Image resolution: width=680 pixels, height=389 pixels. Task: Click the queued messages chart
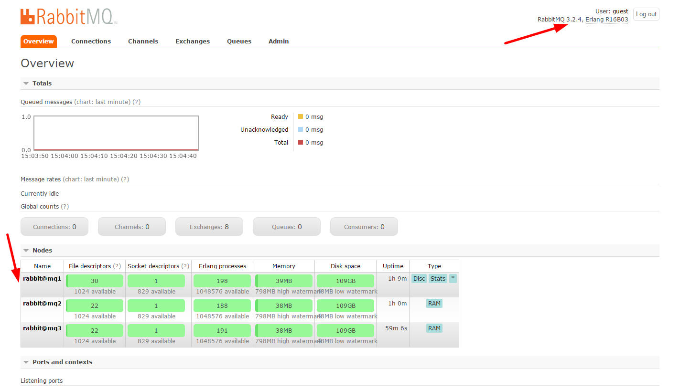[116, 133]
